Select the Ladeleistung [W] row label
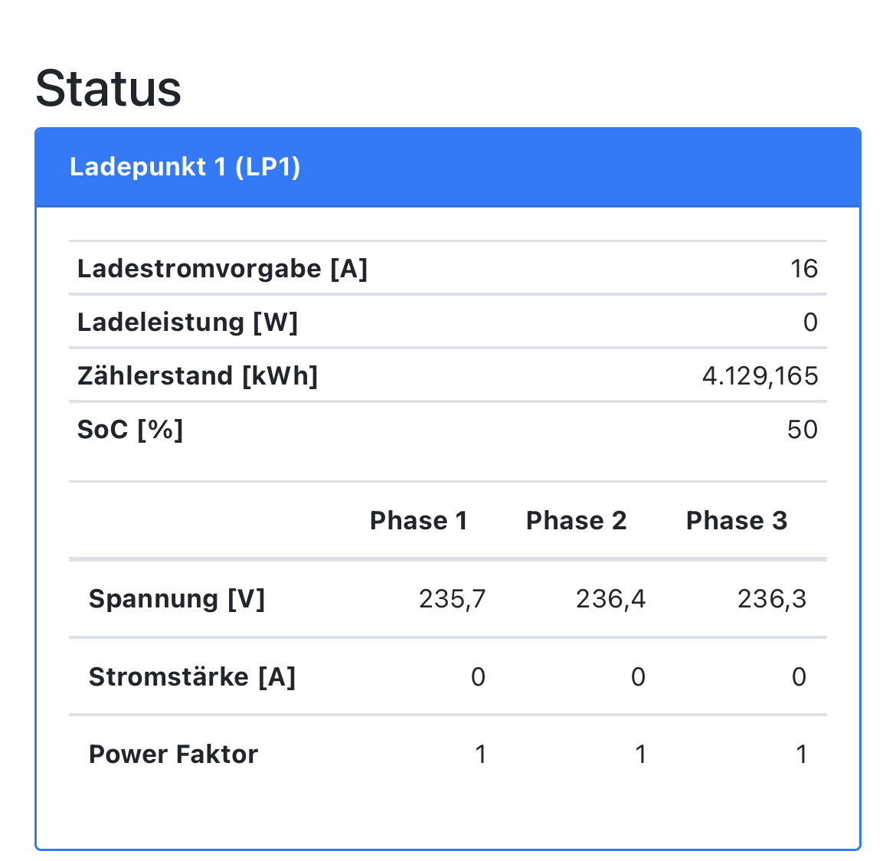The height and width of the screenshot is (861, 896). point(188,322)
